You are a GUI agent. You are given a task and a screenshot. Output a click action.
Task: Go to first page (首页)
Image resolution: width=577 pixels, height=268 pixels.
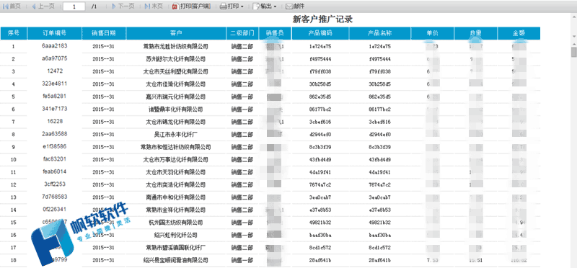coord(12,6)
